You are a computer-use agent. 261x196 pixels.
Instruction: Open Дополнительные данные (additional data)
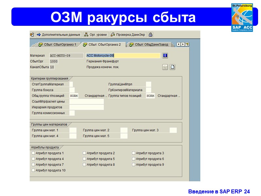pyautogui.click(x=59, y=35)
